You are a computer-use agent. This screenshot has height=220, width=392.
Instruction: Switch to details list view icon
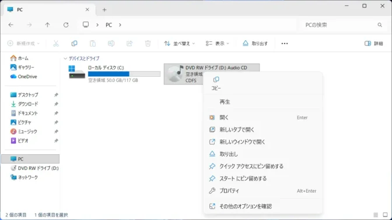coord(376,215)
